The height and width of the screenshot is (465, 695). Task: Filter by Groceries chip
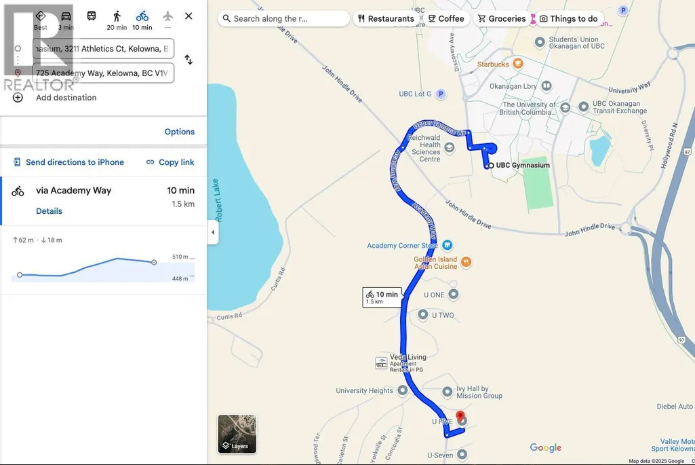tap(502, 18)
